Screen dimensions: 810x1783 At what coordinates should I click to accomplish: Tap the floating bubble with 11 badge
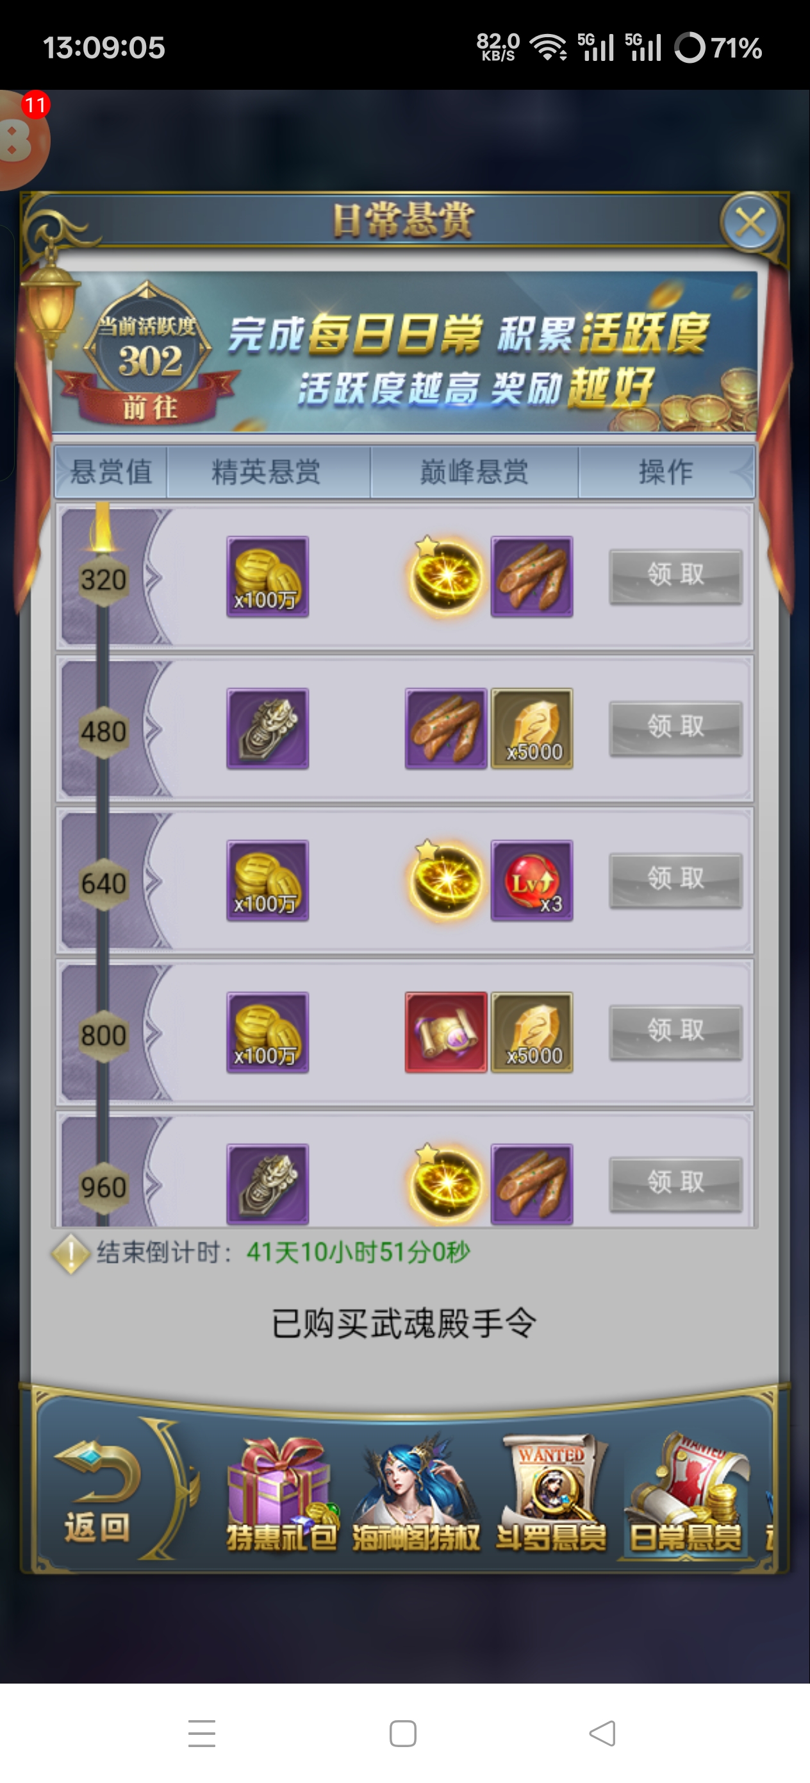click(21, 140)
